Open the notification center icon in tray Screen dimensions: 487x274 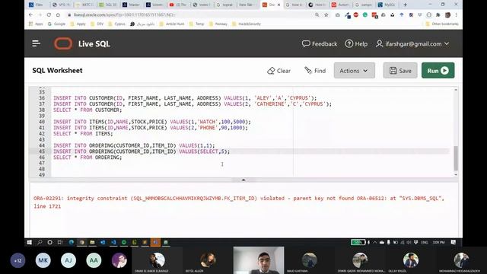[454, 242]
